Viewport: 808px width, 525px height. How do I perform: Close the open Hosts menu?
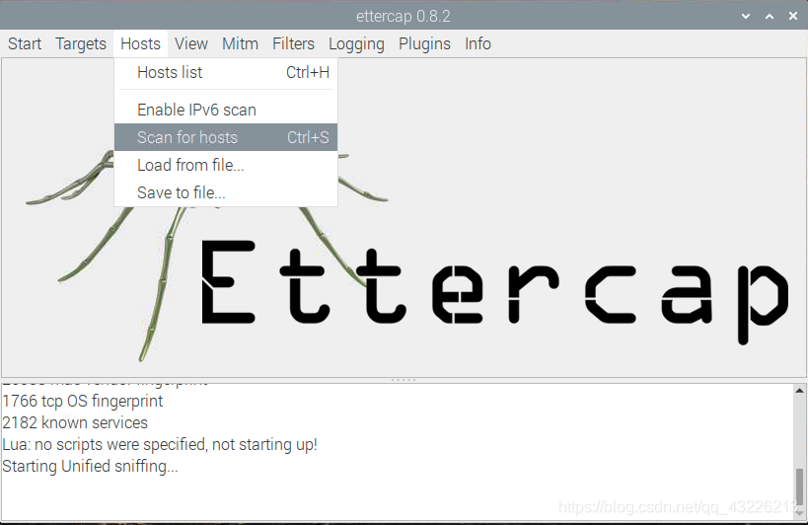point(141,43)
